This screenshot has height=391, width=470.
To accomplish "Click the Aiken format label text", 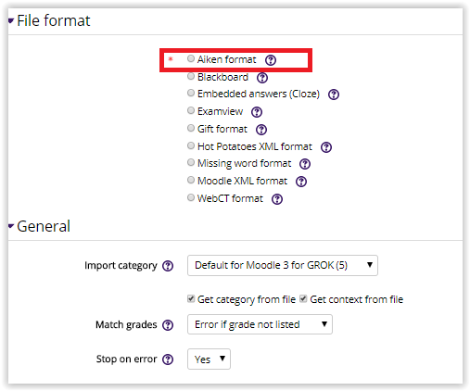I will click(226, 59).
